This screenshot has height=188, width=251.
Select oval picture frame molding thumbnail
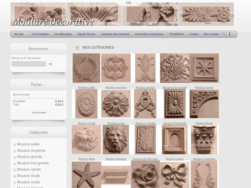(x=175, y=139)
